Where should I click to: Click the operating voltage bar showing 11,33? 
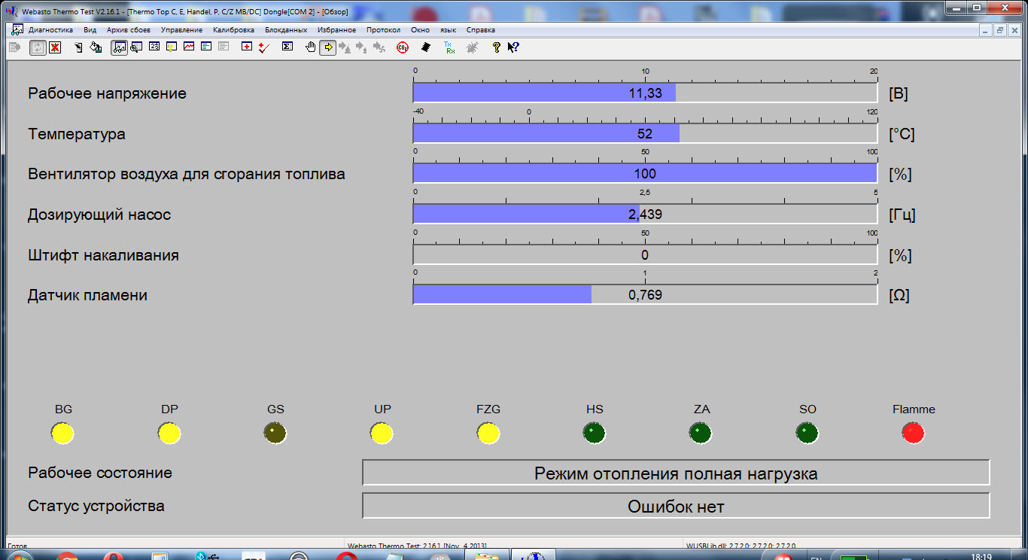[x=645, y=93]
